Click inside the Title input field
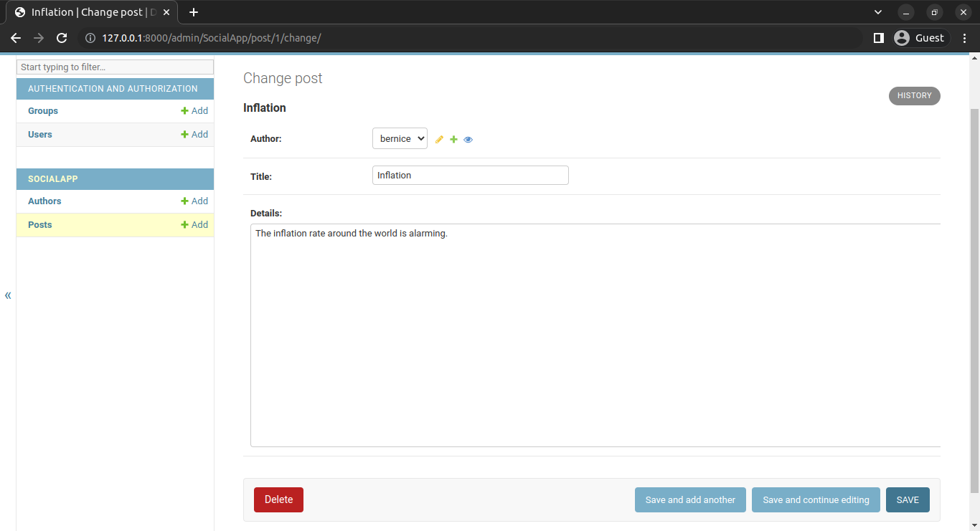The width and height of the screenshot is (980, 531). (470, 176)
